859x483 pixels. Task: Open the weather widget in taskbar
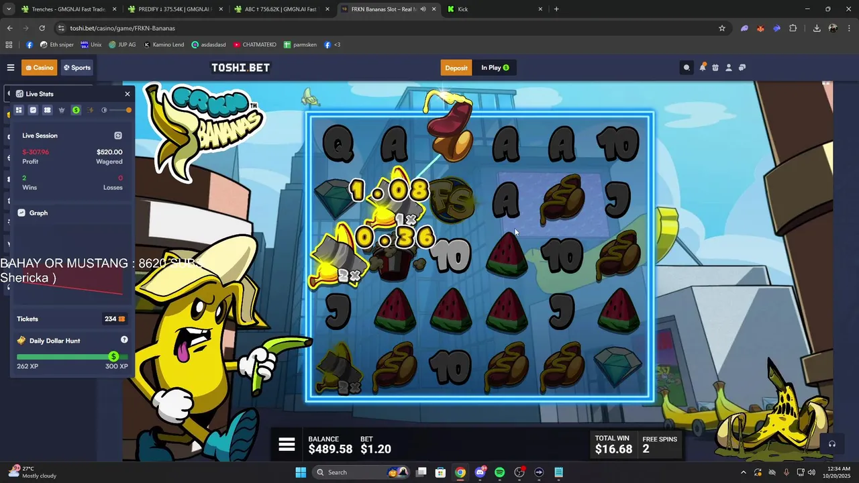pyautogui.click(x=34, y=472)
